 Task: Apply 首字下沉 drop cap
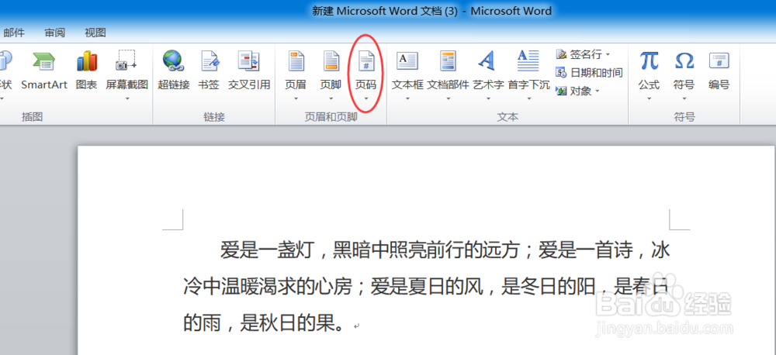[x=528, y=71]
